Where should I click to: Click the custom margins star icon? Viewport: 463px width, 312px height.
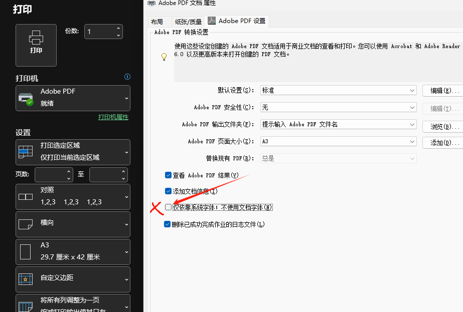26,279
